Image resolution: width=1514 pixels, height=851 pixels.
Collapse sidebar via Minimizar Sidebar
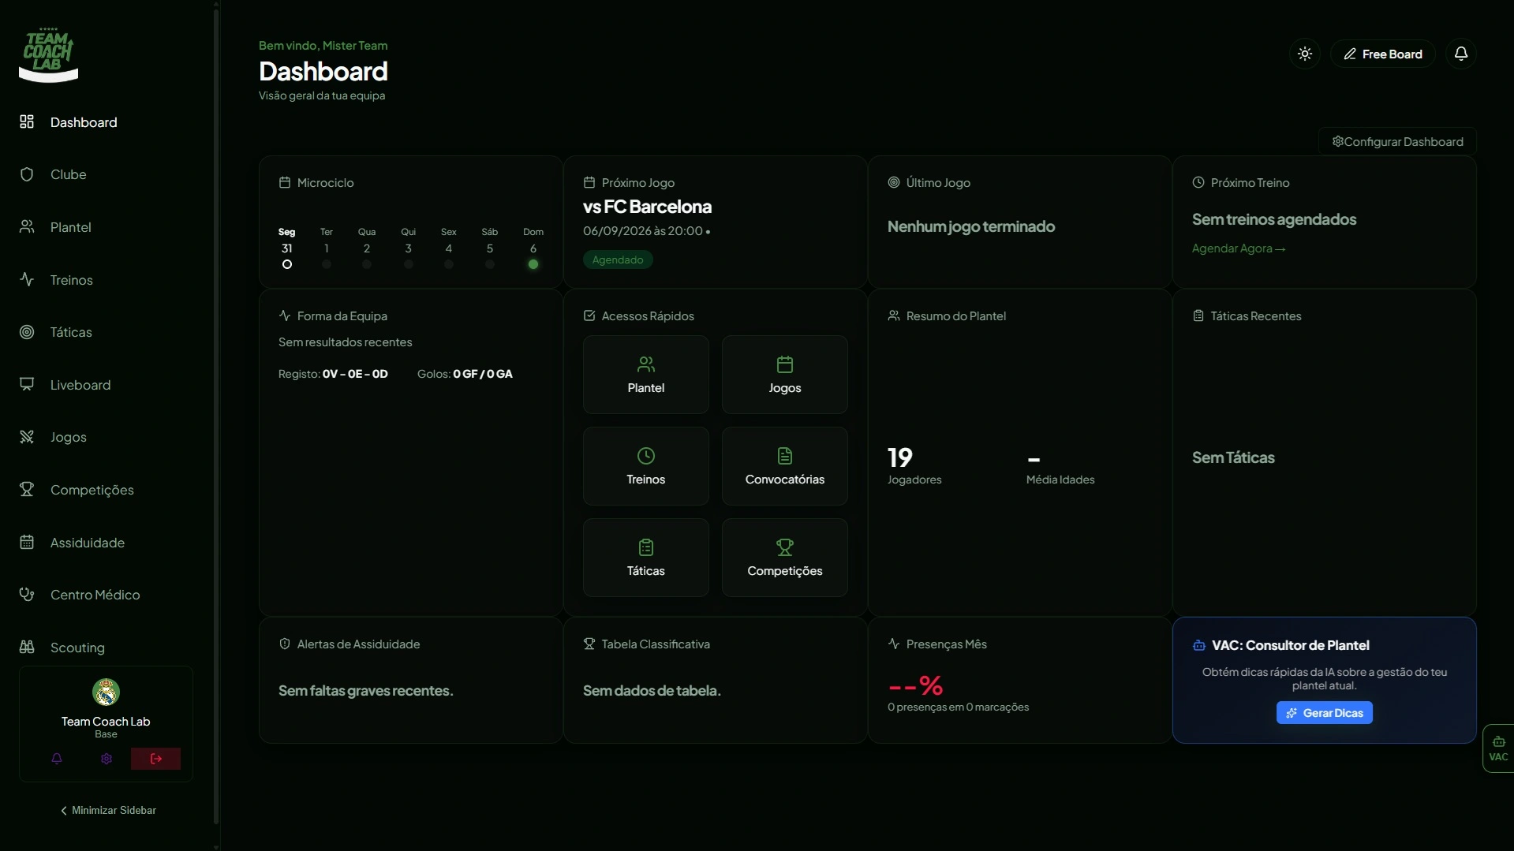108,811
